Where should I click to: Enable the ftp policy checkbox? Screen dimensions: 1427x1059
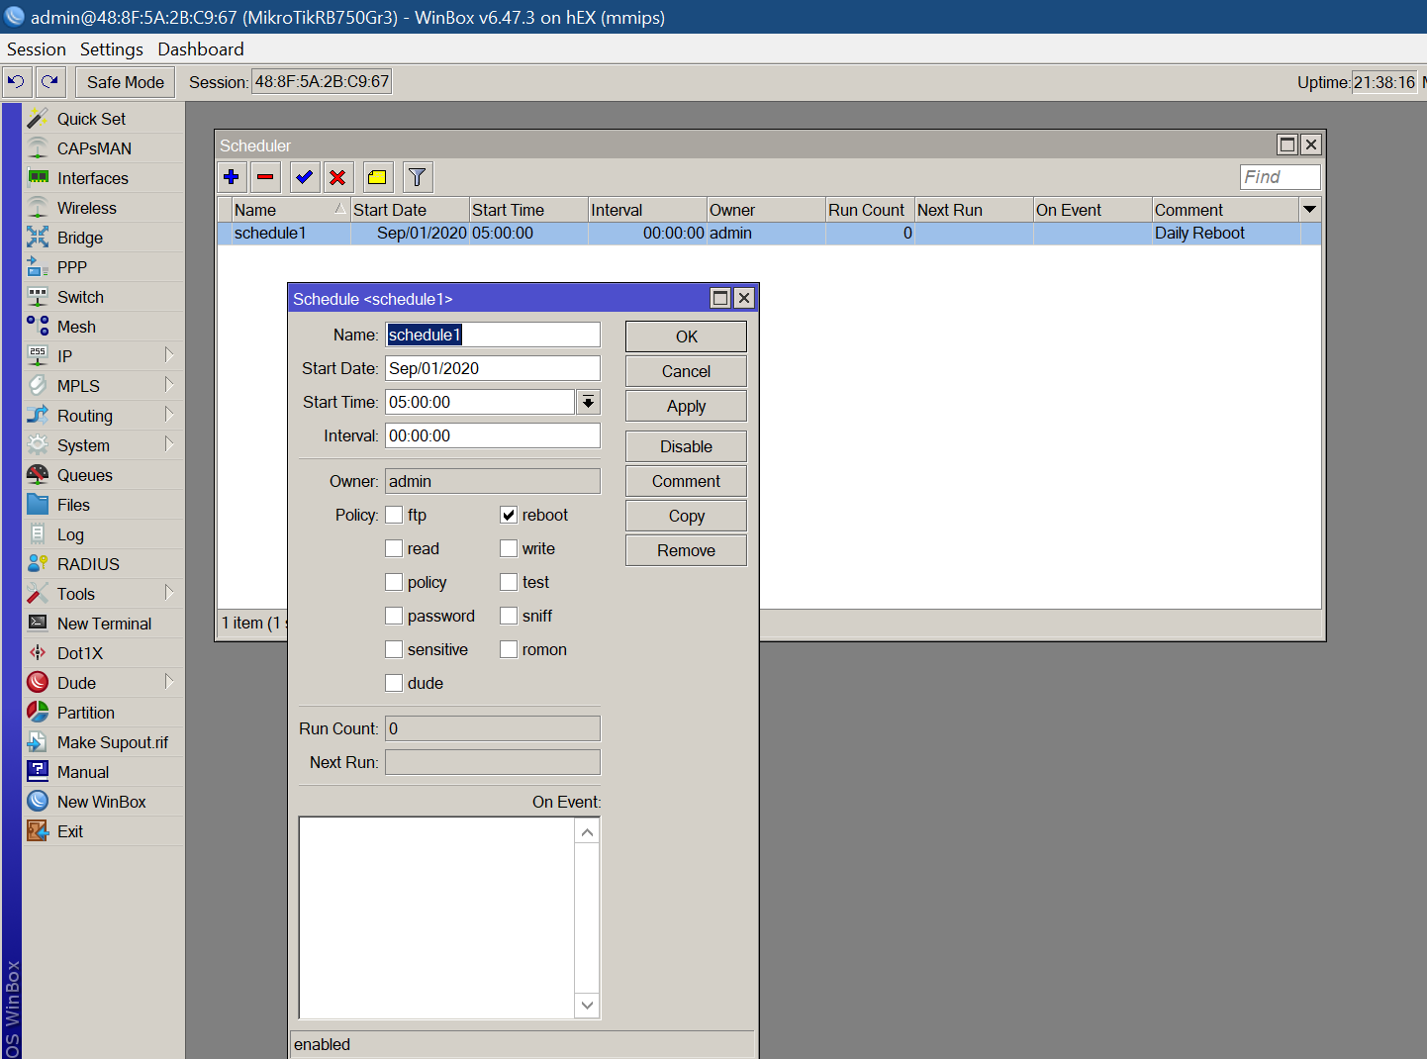tap(394, 515)
